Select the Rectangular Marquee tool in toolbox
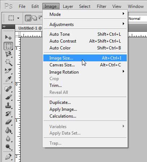Viewport: 147px width, 162px height. click(x=8, y=46)
